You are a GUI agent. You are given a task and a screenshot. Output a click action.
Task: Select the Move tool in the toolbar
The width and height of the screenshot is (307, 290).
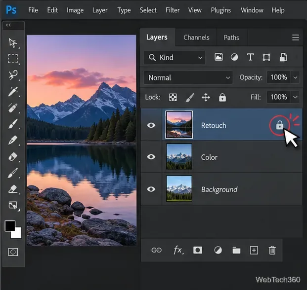13,42
